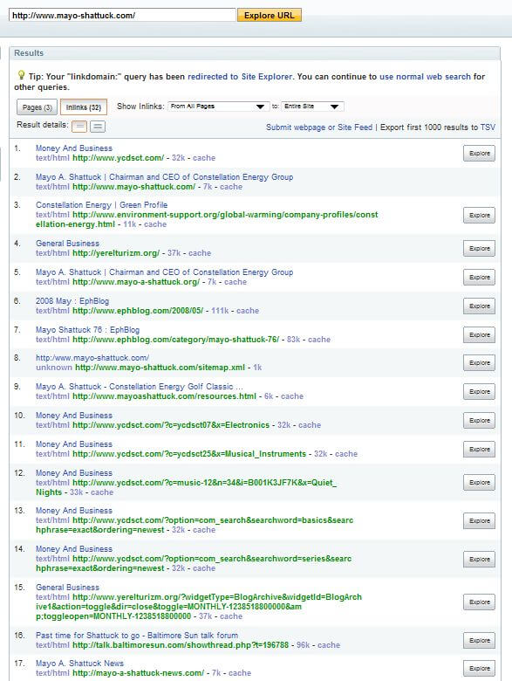The width and height of the screenshot is (512, 681).
Task: Open Past time for Shattuck to go title
Action: click(137, 636)
